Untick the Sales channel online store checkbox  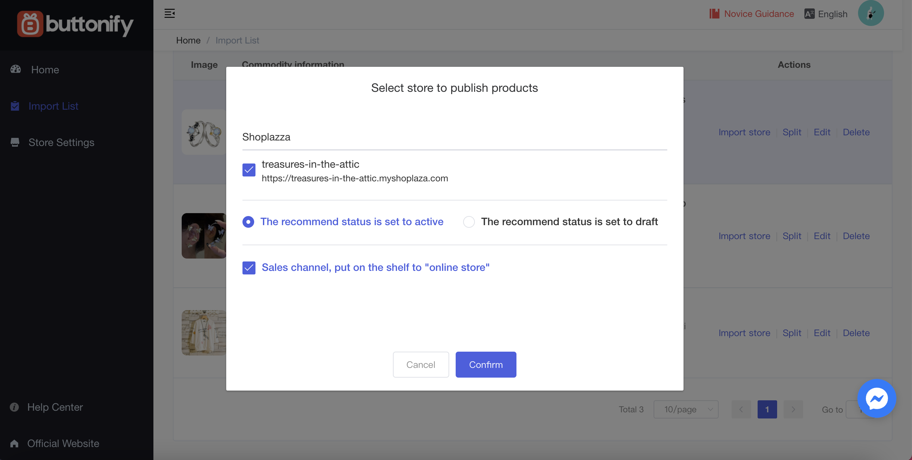pyautogui.click(x=249, y=268)
